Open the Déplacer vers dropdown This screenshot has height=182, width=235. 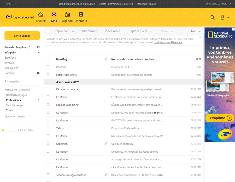tap(140, 31)
